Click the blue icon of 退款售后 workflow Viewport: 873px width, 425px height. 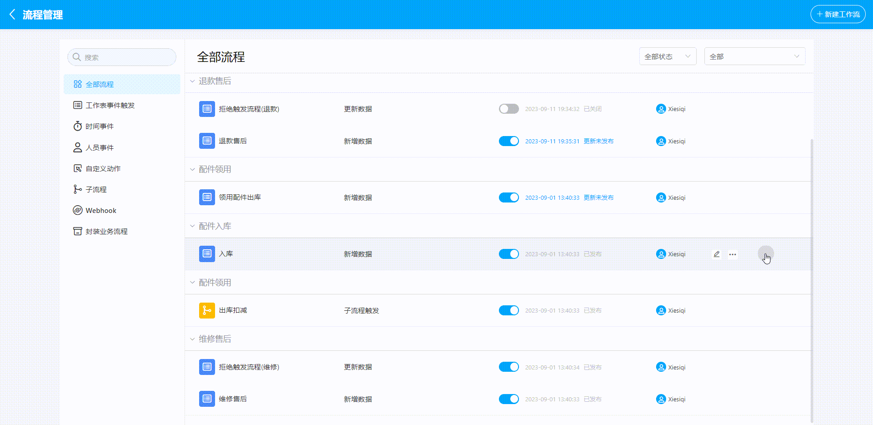(207, 141)
